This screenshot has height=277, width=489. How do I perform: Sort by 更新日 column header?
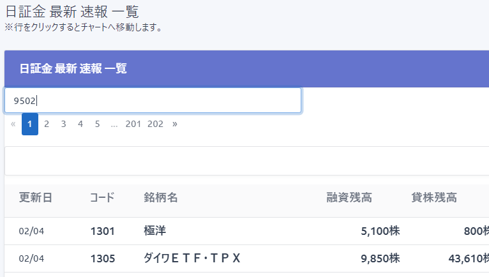35,198
